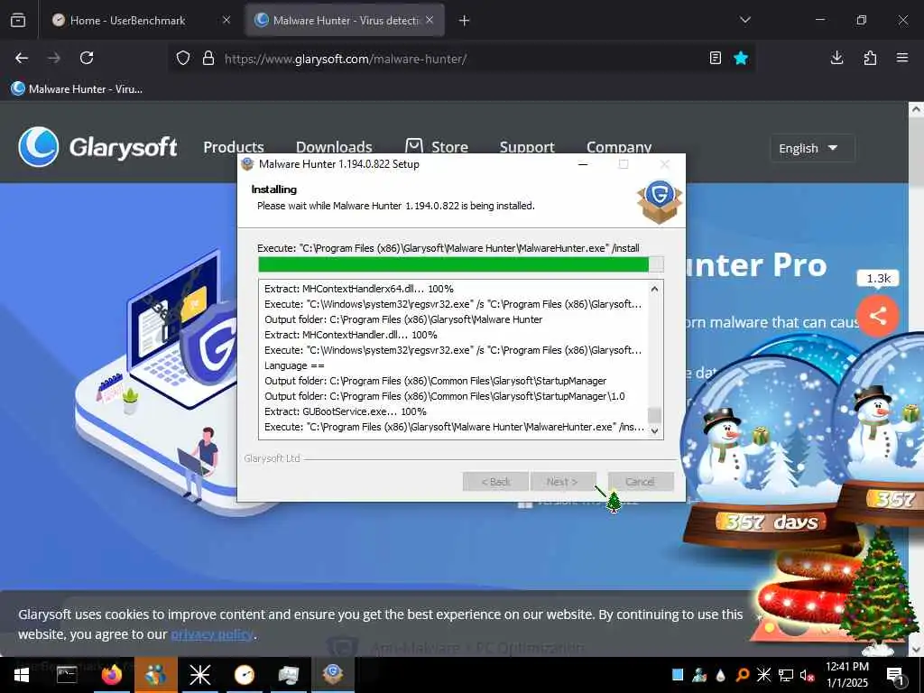Open the Malware Hunter setup taskbar icon
This screenshot has width=924, height=693.
(x=333, y=673)
